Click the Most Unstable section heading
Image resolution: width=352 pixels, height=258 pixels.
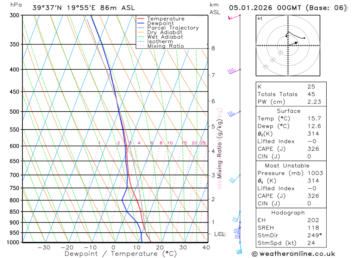[x=287, y=166]
